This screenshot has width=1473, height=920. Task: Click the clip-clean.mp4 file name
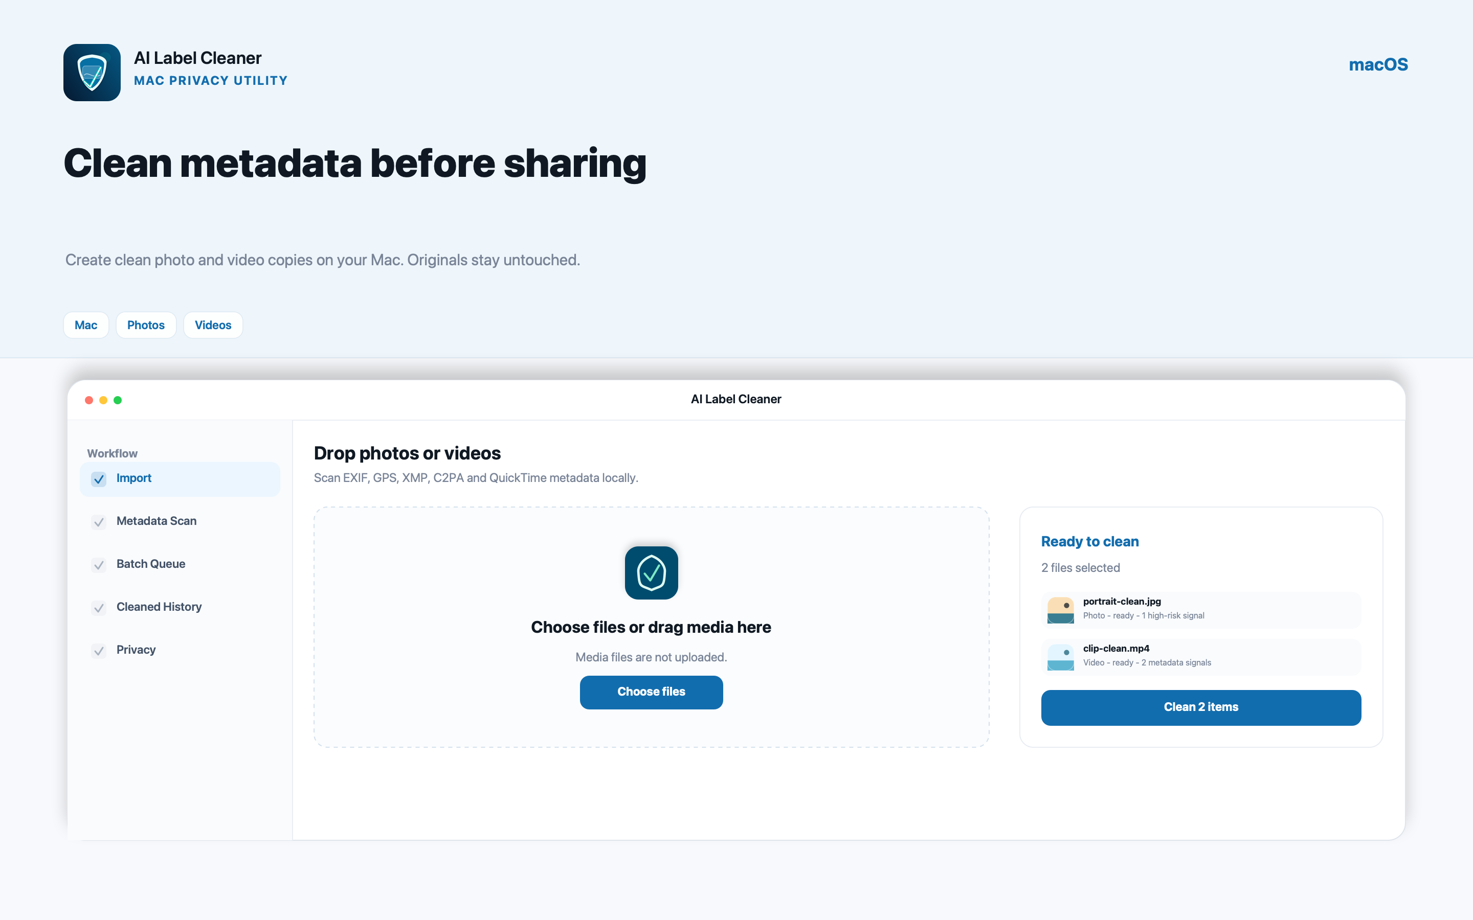pos(1115,648)
